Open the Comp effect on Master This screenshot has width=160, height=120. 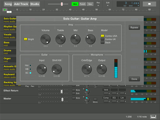click(106, 98)
